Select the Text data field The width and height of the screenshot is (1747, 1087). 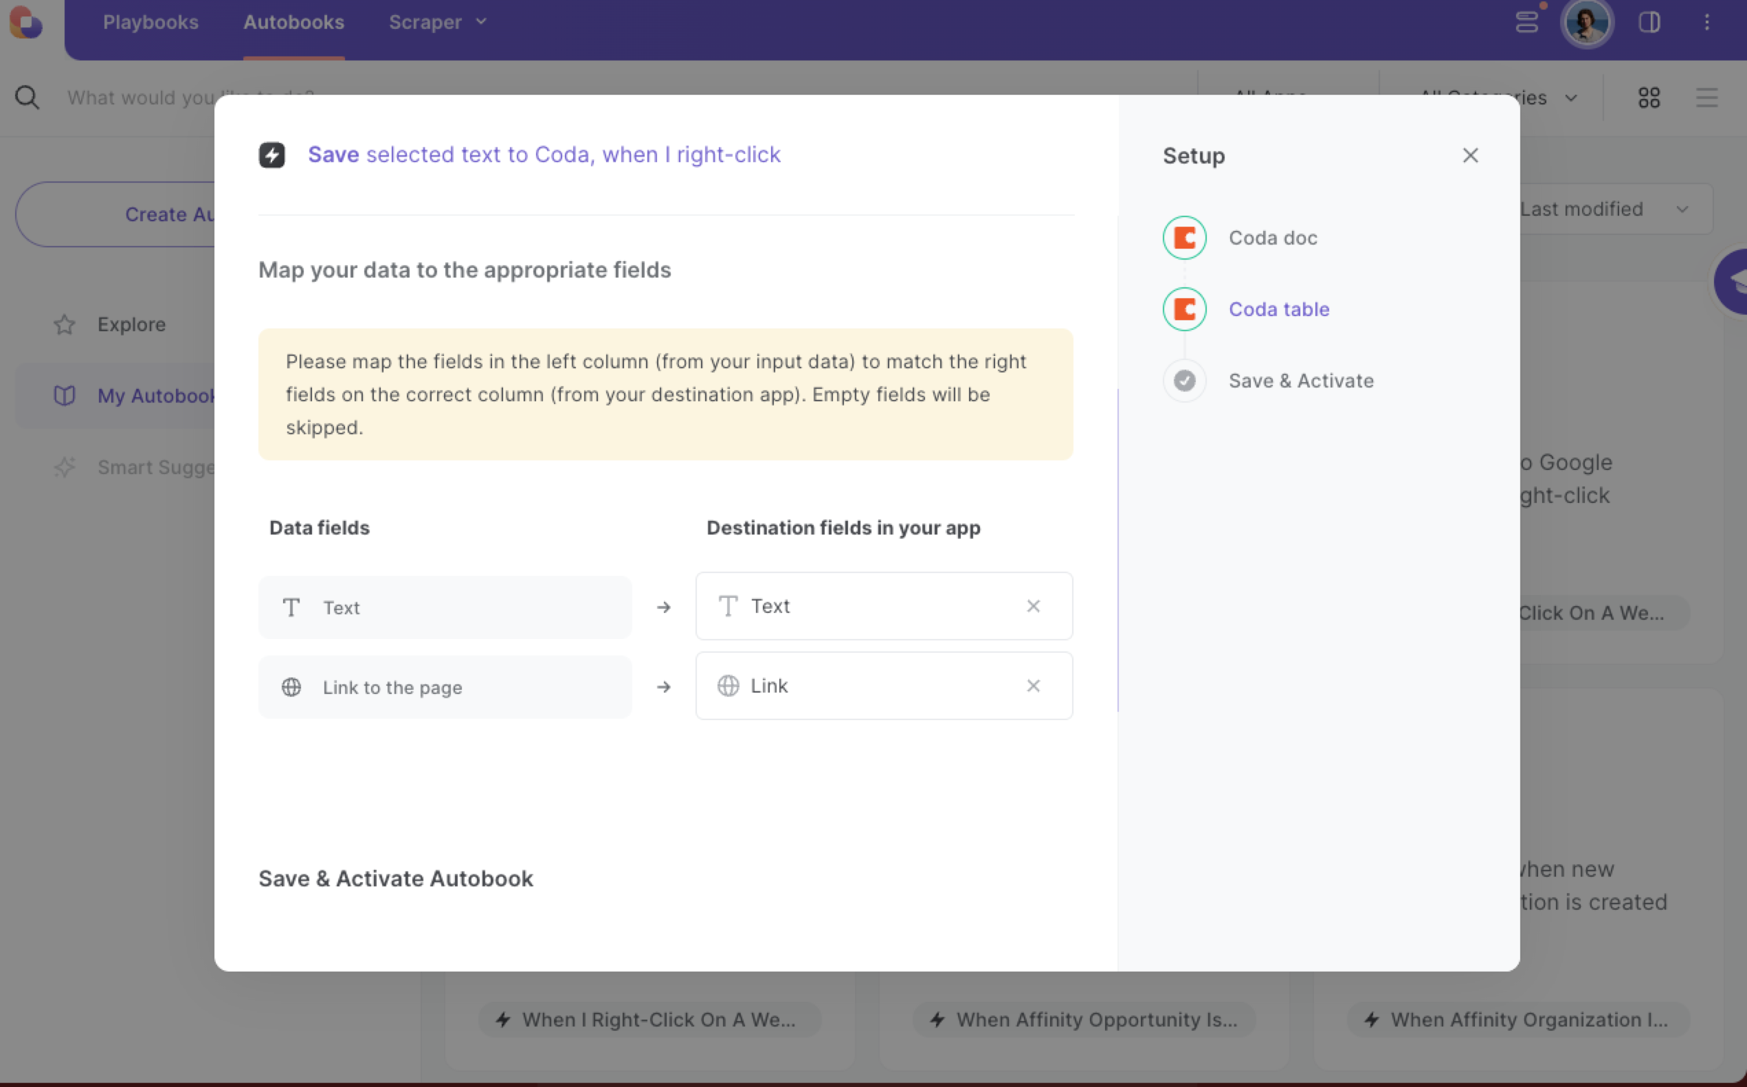point(445,607)
